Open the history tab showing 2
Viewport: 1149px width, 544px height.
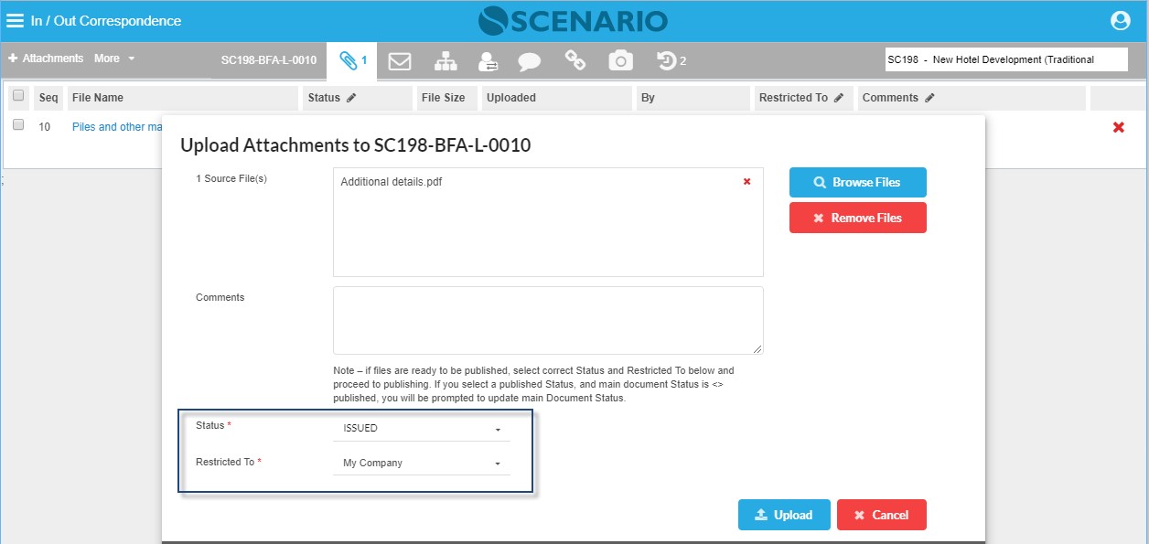[671, 60]
